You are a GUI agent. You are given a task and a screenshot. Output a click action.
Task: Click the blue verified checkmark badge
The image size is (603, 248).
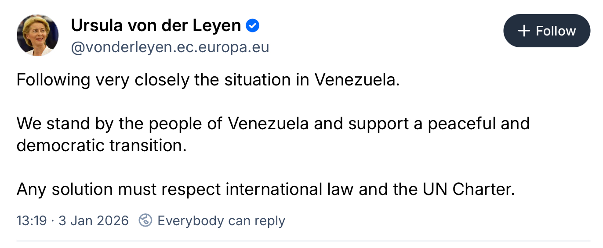point(252,26)
